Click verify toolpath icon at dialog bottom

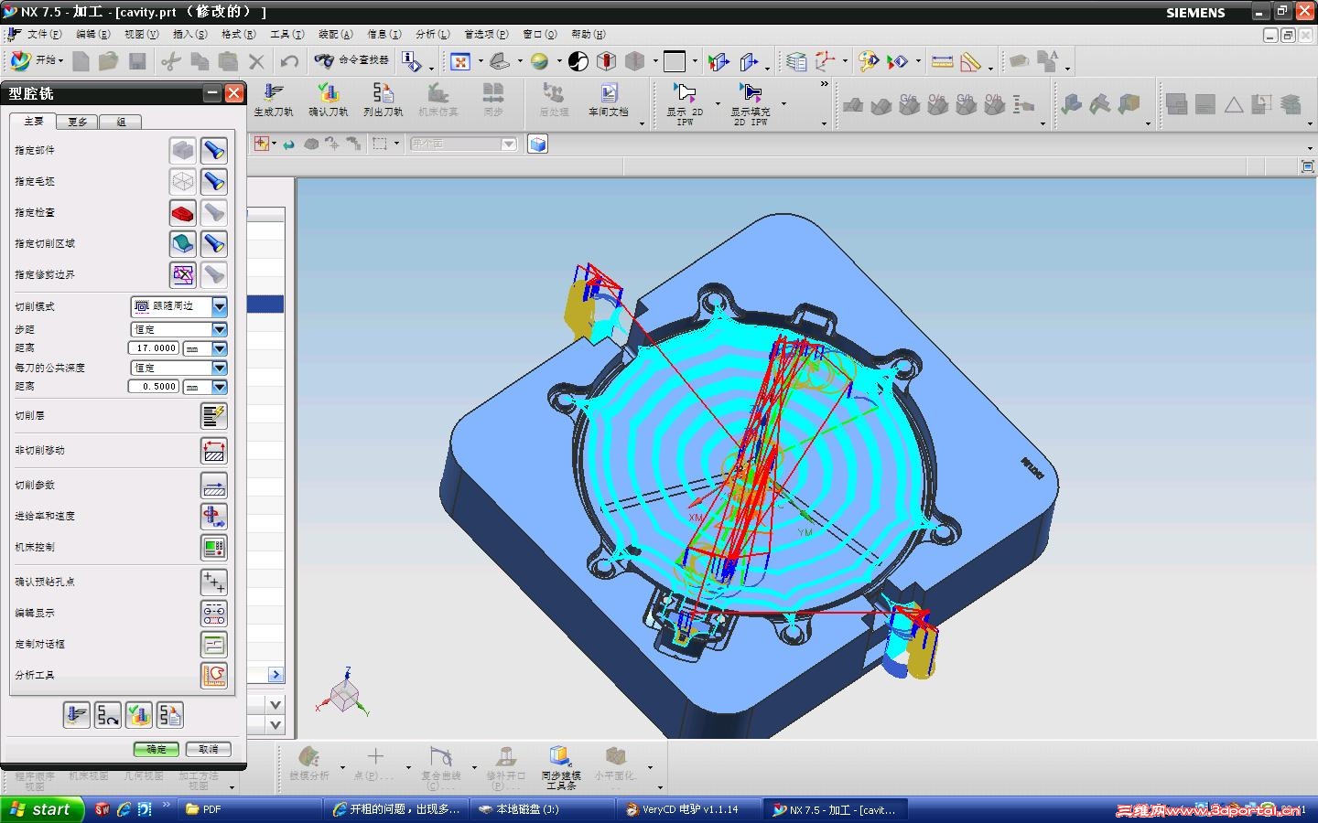[x=139, y=715]
